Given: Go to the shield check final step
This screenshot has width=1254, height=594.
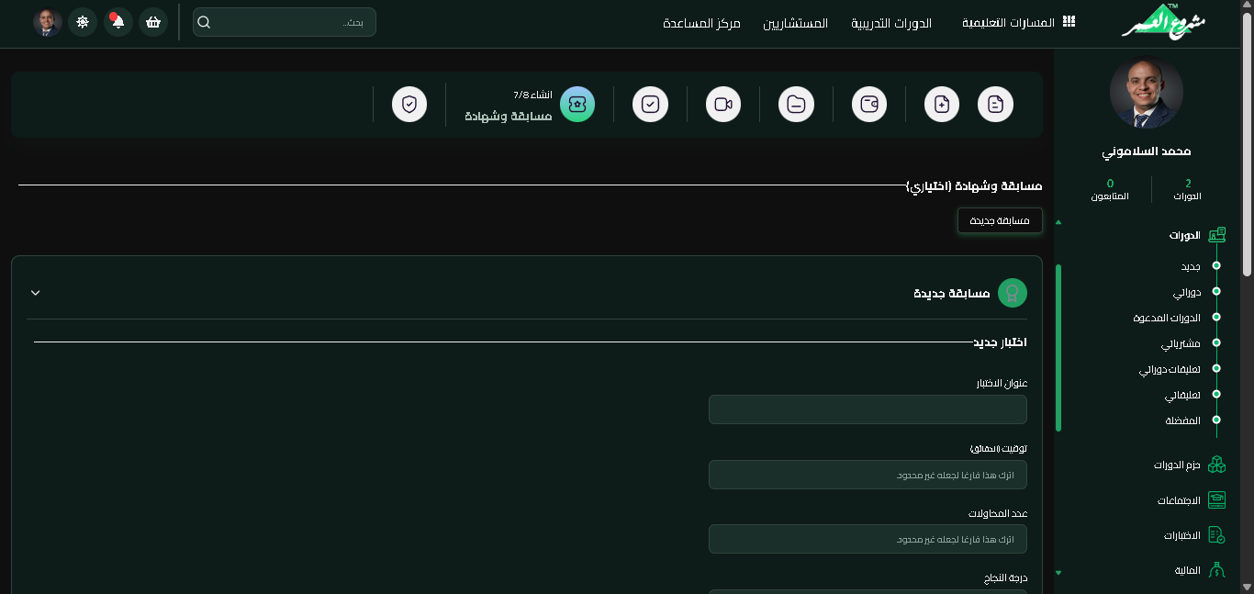Looking at the screenshot, I should (409, 104).
